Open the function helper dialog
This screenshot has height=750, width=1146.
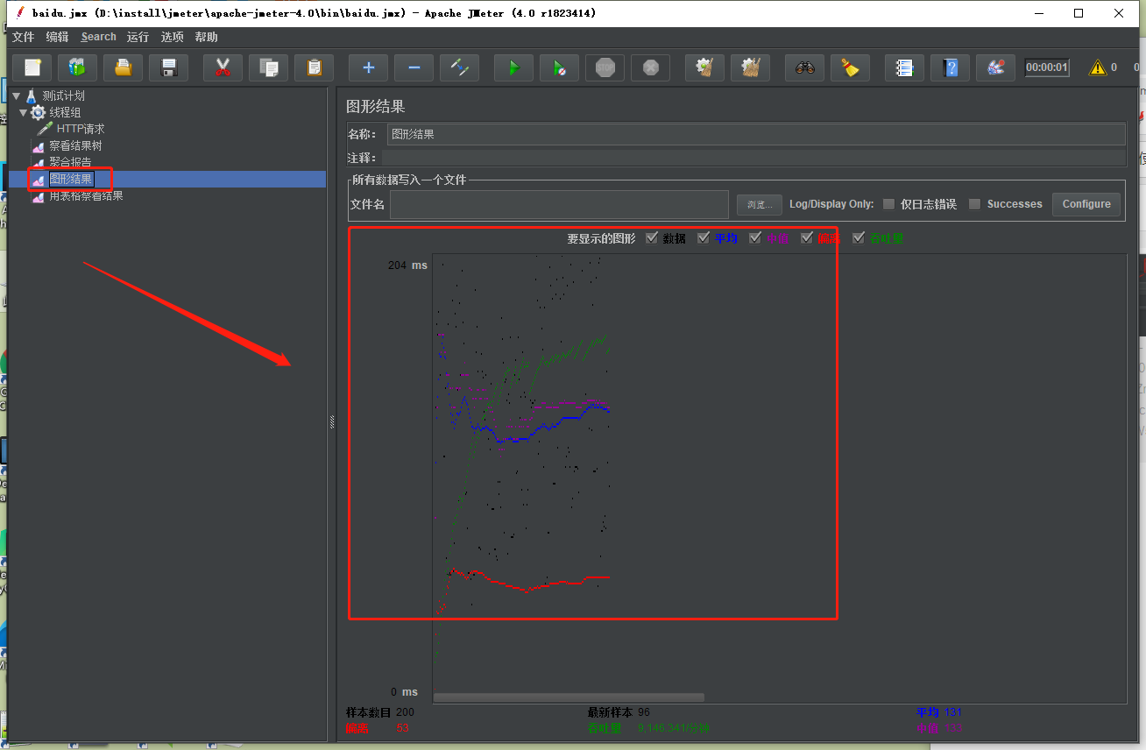click(905, 67)
